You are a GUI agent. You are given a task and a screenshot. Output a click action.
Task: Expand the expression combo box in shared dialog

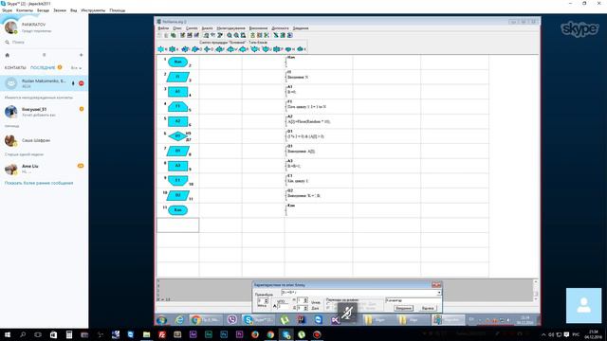tap(438, 293)
